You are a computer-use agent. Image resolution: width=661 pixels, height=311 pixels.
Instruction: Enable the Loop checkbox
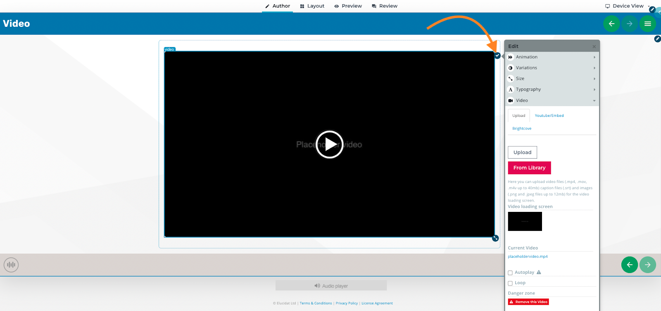click(510, 283)
